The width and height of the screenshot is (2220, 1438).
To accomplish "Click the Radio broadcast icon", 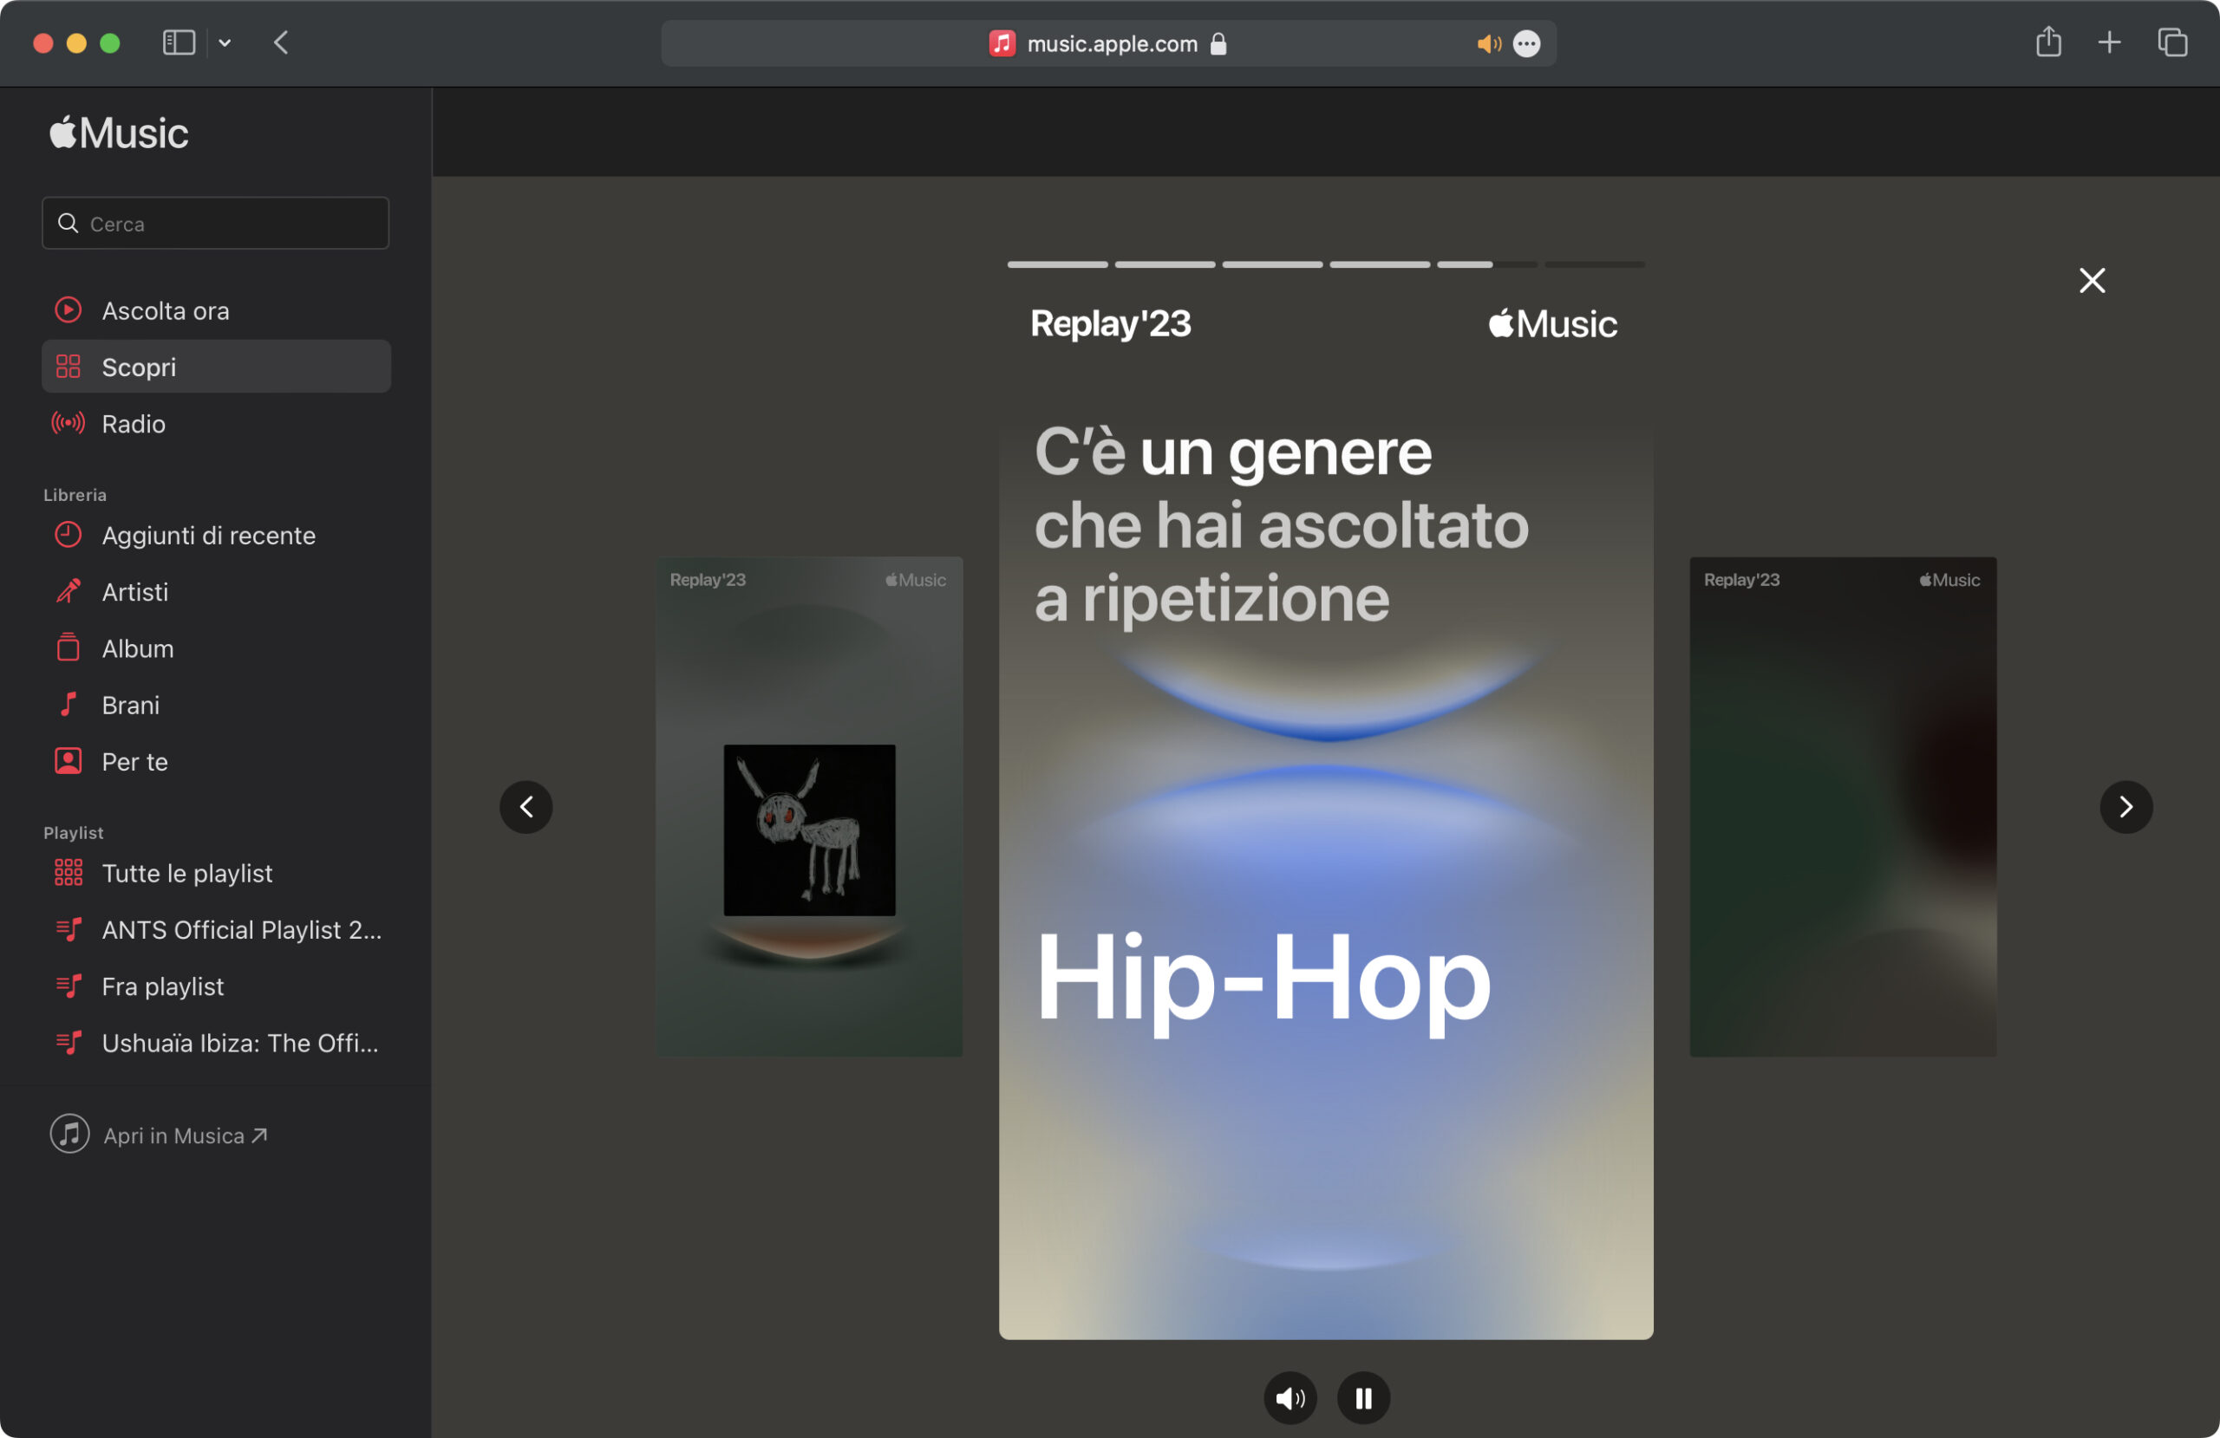I will click(x=69, y=423).
